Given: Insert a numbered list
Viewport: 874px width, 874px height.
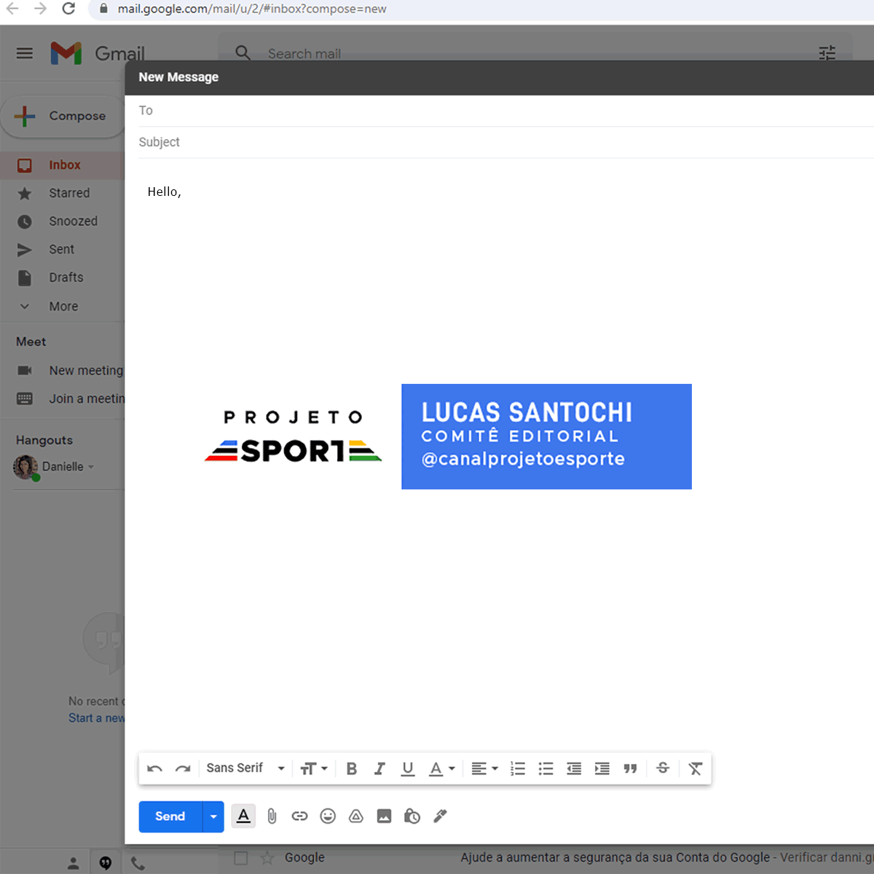Looking at the screenshot, I should click(518, 768).
